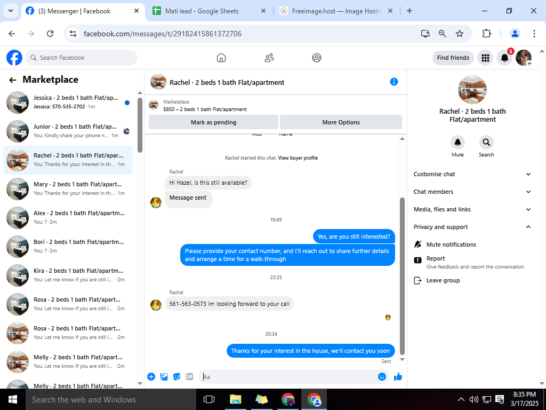Click chat messages vertical scrollbar
546x410 pixels.
402,275
